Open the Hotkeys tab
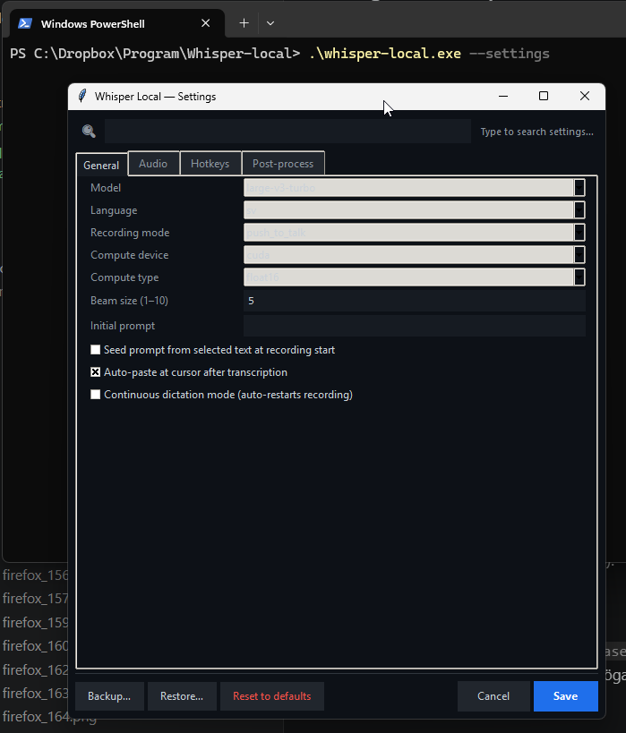Viewport: 626px width, 733px height. point(210,164)
